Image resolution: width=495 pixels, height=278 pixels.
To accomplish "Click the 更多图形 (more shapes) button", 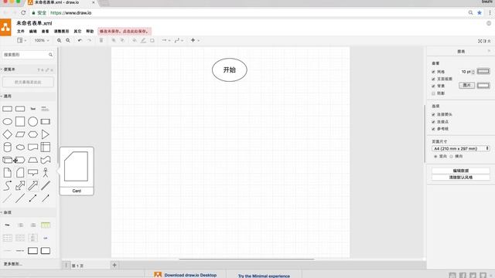I will (12, 264).
